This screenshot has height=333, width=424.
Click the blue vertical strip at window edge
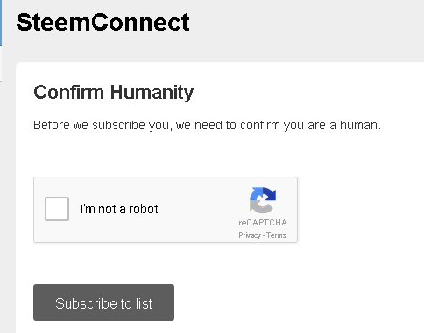(1, 23)
